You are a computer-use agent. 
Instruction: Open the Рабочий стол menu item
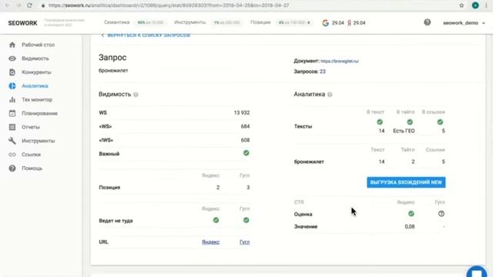(38, 45)
